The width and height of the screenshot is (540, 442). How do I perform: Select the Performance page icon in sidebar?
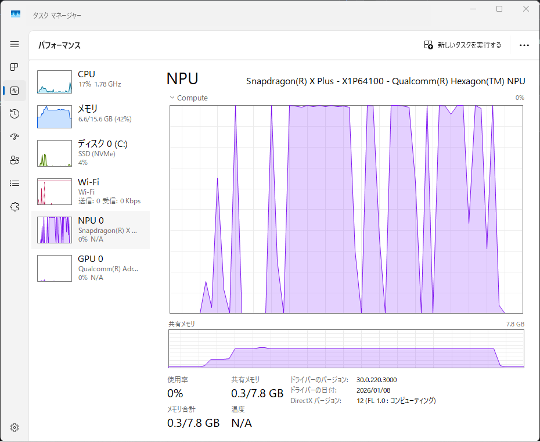pyautogui.click(x=15, y=91)
